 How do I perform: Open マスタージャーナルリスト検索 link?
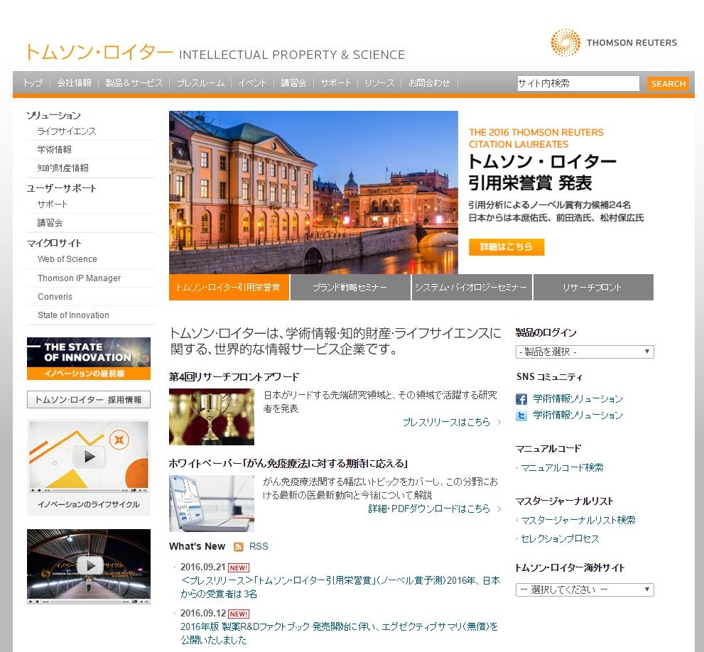click(x=578, y=521)
